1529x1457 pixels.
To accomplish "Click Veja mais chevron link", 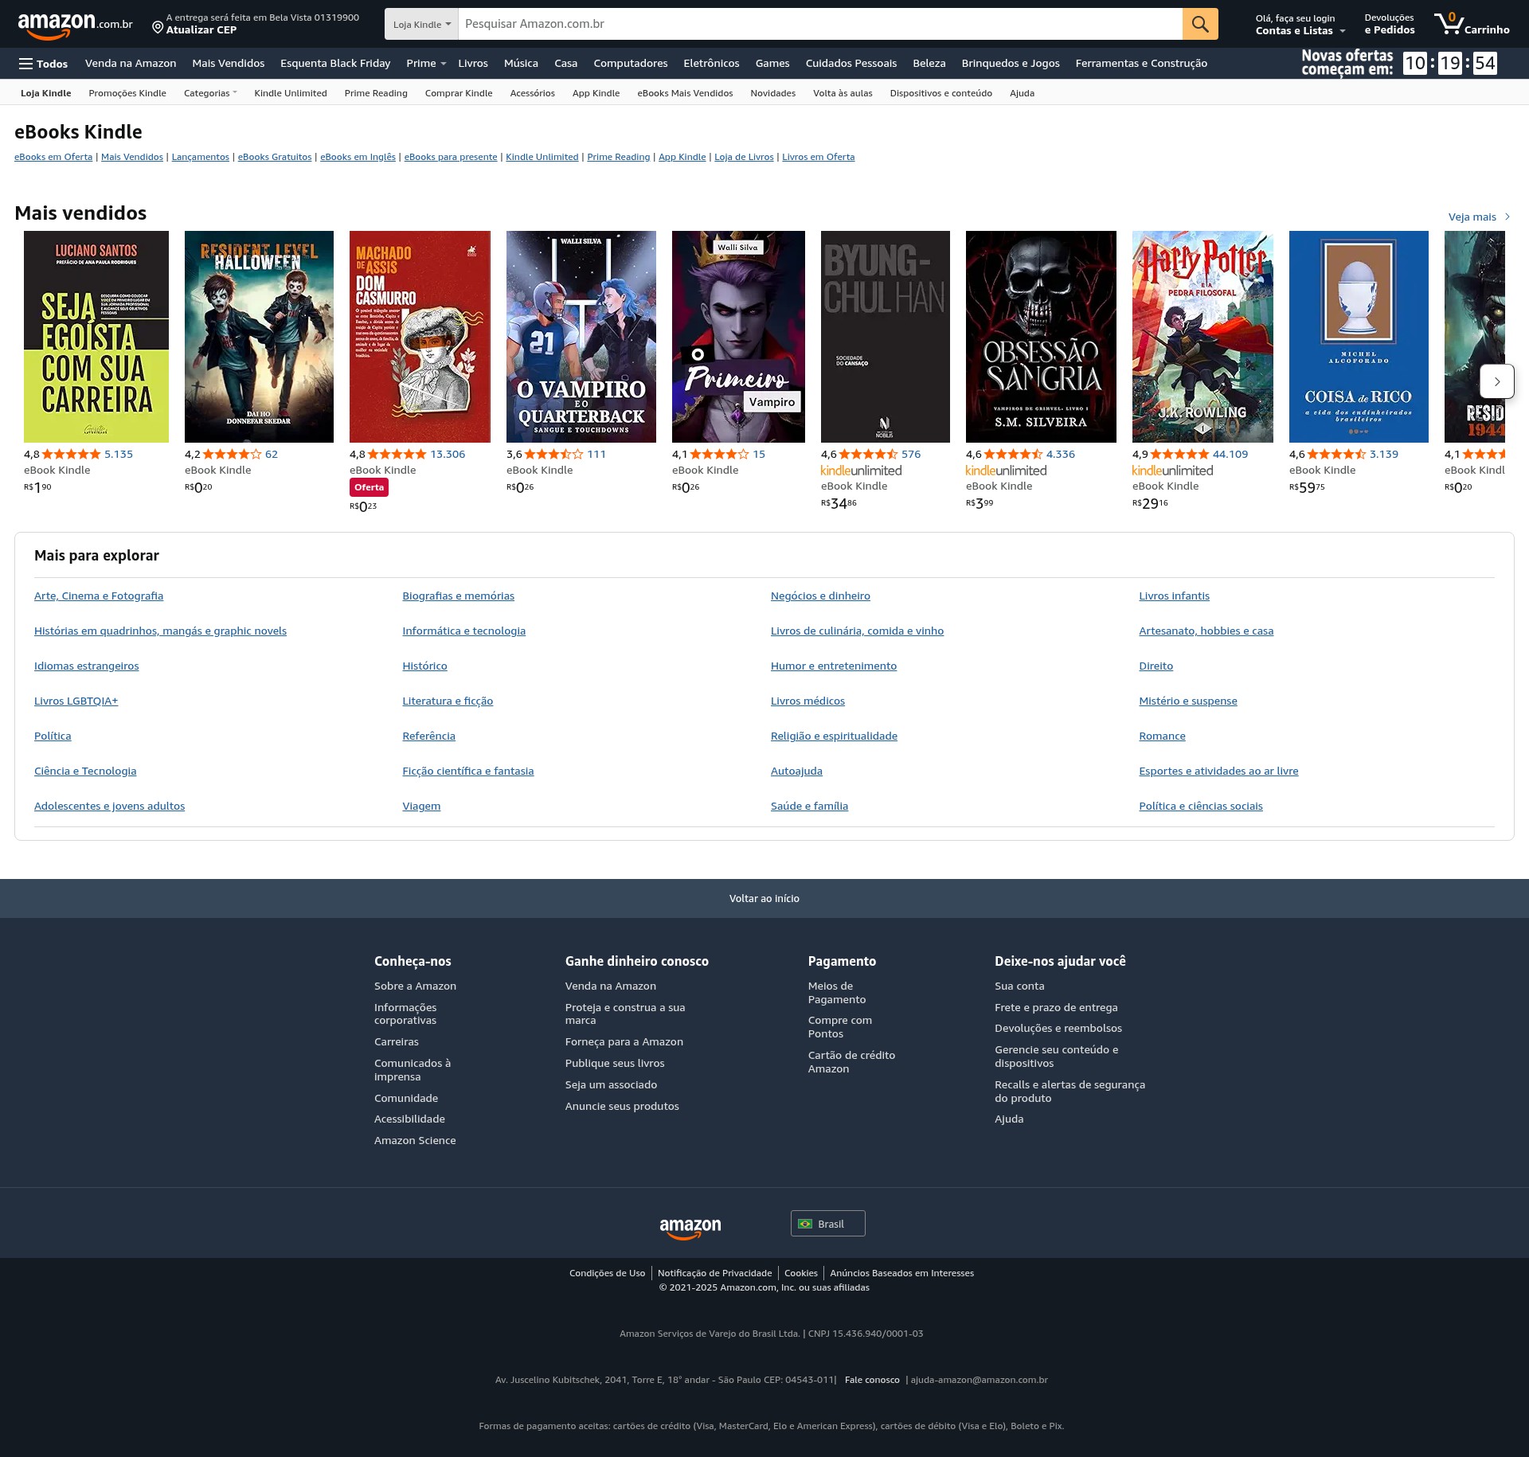I will pyautogui.click(x=1479, y=217).
